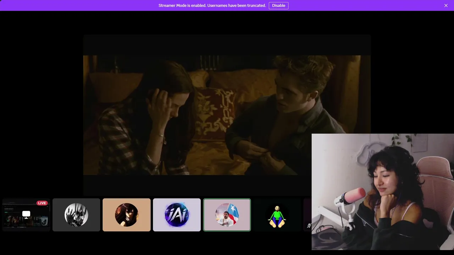This screenshot has width=454, height=255.
Task: Close the Streamer Mode notification banner
Action: pos(446,5)
